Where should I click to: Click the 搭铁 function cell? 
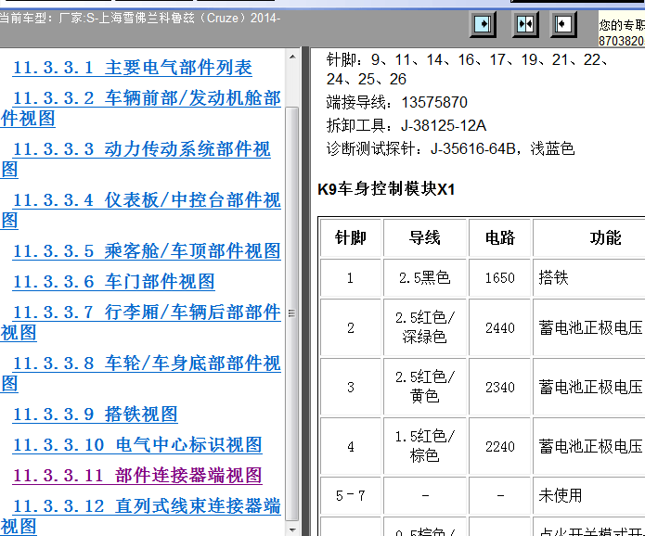[589, 278]
